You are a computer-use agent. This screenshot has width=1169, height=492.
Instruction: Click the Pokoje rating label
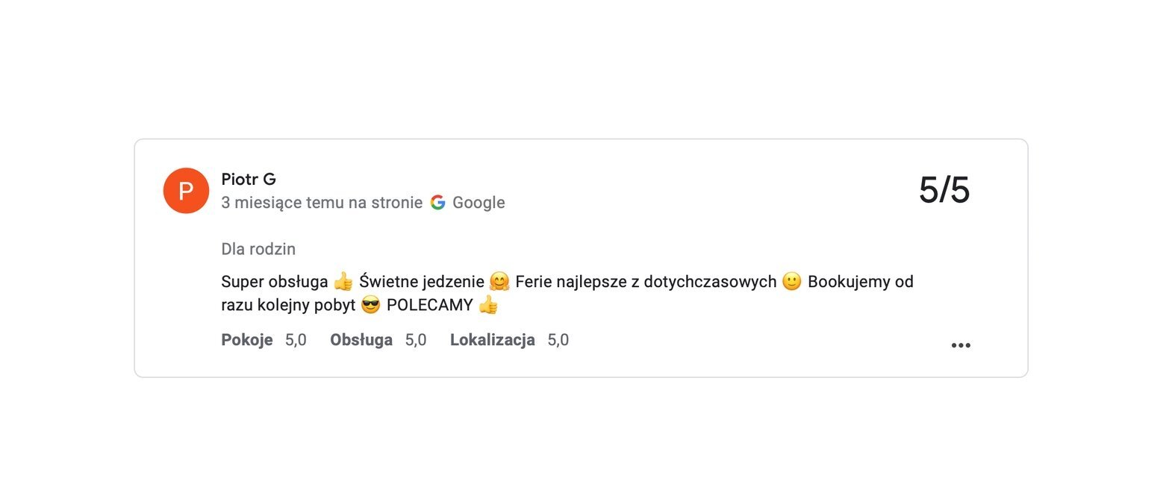point(247,341)
